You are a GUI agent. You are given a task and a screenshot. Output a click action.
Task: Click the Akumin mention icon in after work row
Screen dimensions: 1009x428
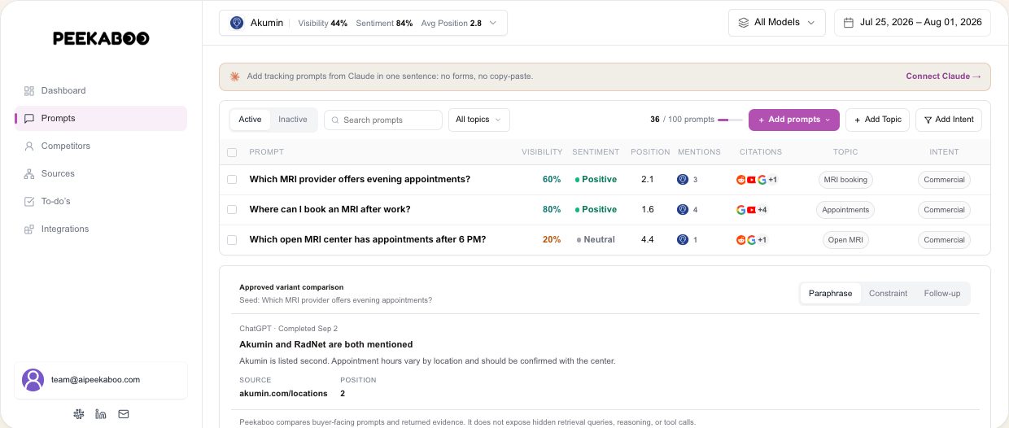(683, 210)
